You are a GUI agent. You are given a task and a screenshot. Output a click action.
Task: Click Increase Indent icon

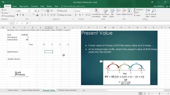pyautogui.click(x=54, y=15)
